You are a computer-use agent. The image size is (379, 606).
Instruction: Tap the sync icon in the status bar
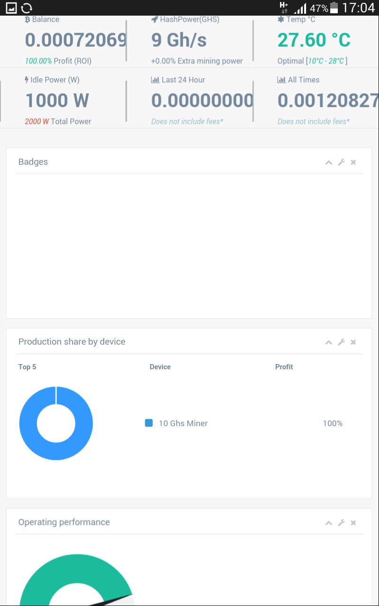coord(27,8)
